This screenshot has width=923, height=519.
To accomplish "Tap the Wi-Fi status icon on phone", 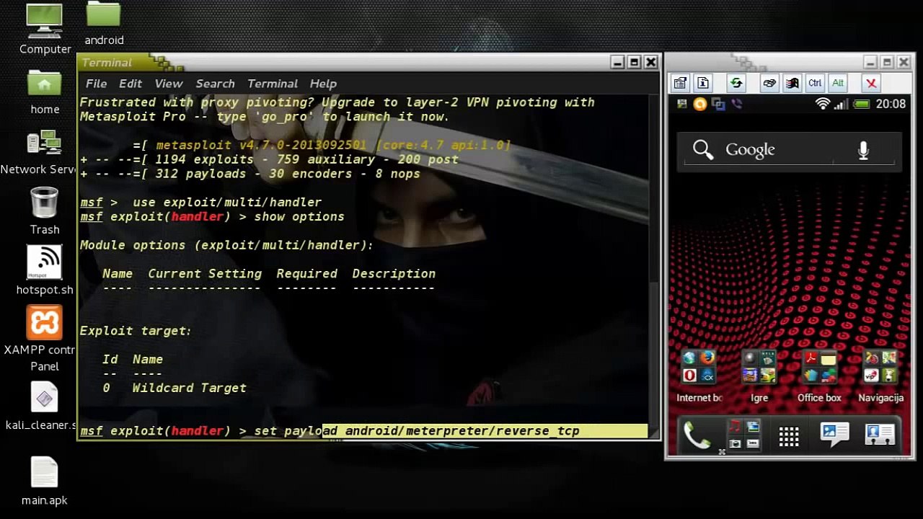I will (823, 104).
